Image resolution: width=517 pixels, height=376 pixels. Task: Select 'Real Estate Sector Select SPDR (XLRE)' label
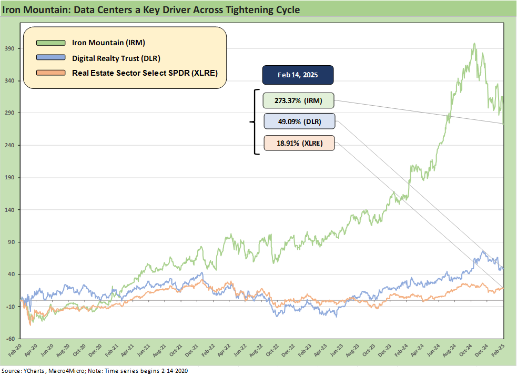click(145, 73)
